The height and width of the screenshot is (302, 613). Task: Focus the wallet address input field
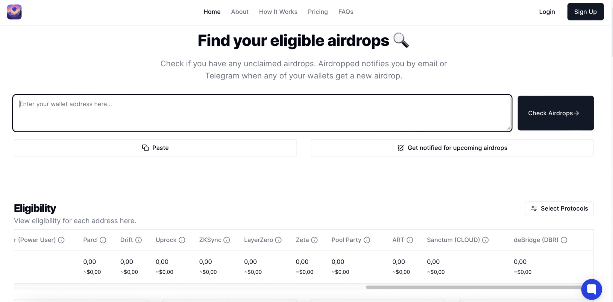coord(260,113)
